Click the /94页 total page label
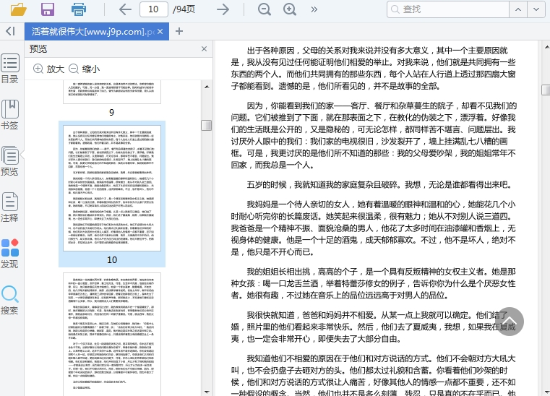The height and width of the screenshot is (396, 550). (184, 9)
